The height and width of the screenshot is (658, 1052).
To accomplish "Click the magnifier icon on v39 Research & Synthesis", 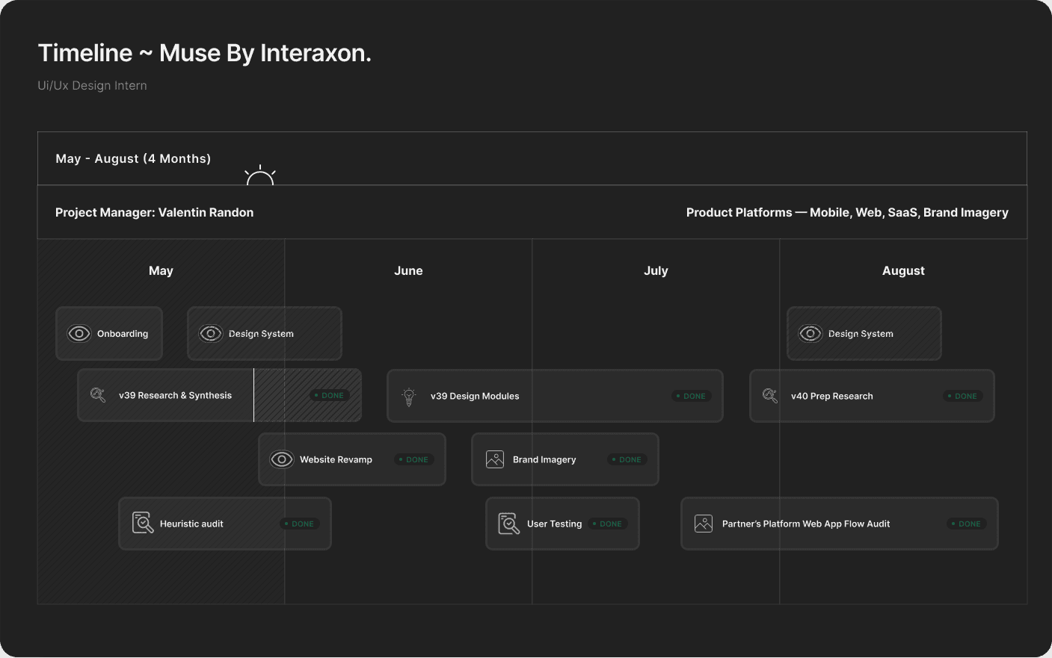I will coord(98,395).
